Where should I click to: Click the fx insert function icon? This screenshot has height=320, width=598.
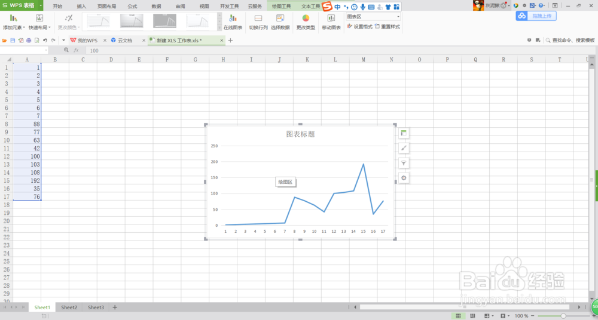[x=76, y=50]
